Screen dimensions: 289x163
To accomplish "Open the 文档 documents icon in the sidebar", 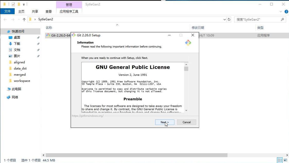I will 11,50.
